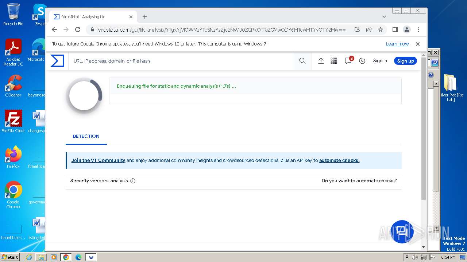
Task: Click the search magnifier icon in VirusTotal
Action: tap(302, 61)
